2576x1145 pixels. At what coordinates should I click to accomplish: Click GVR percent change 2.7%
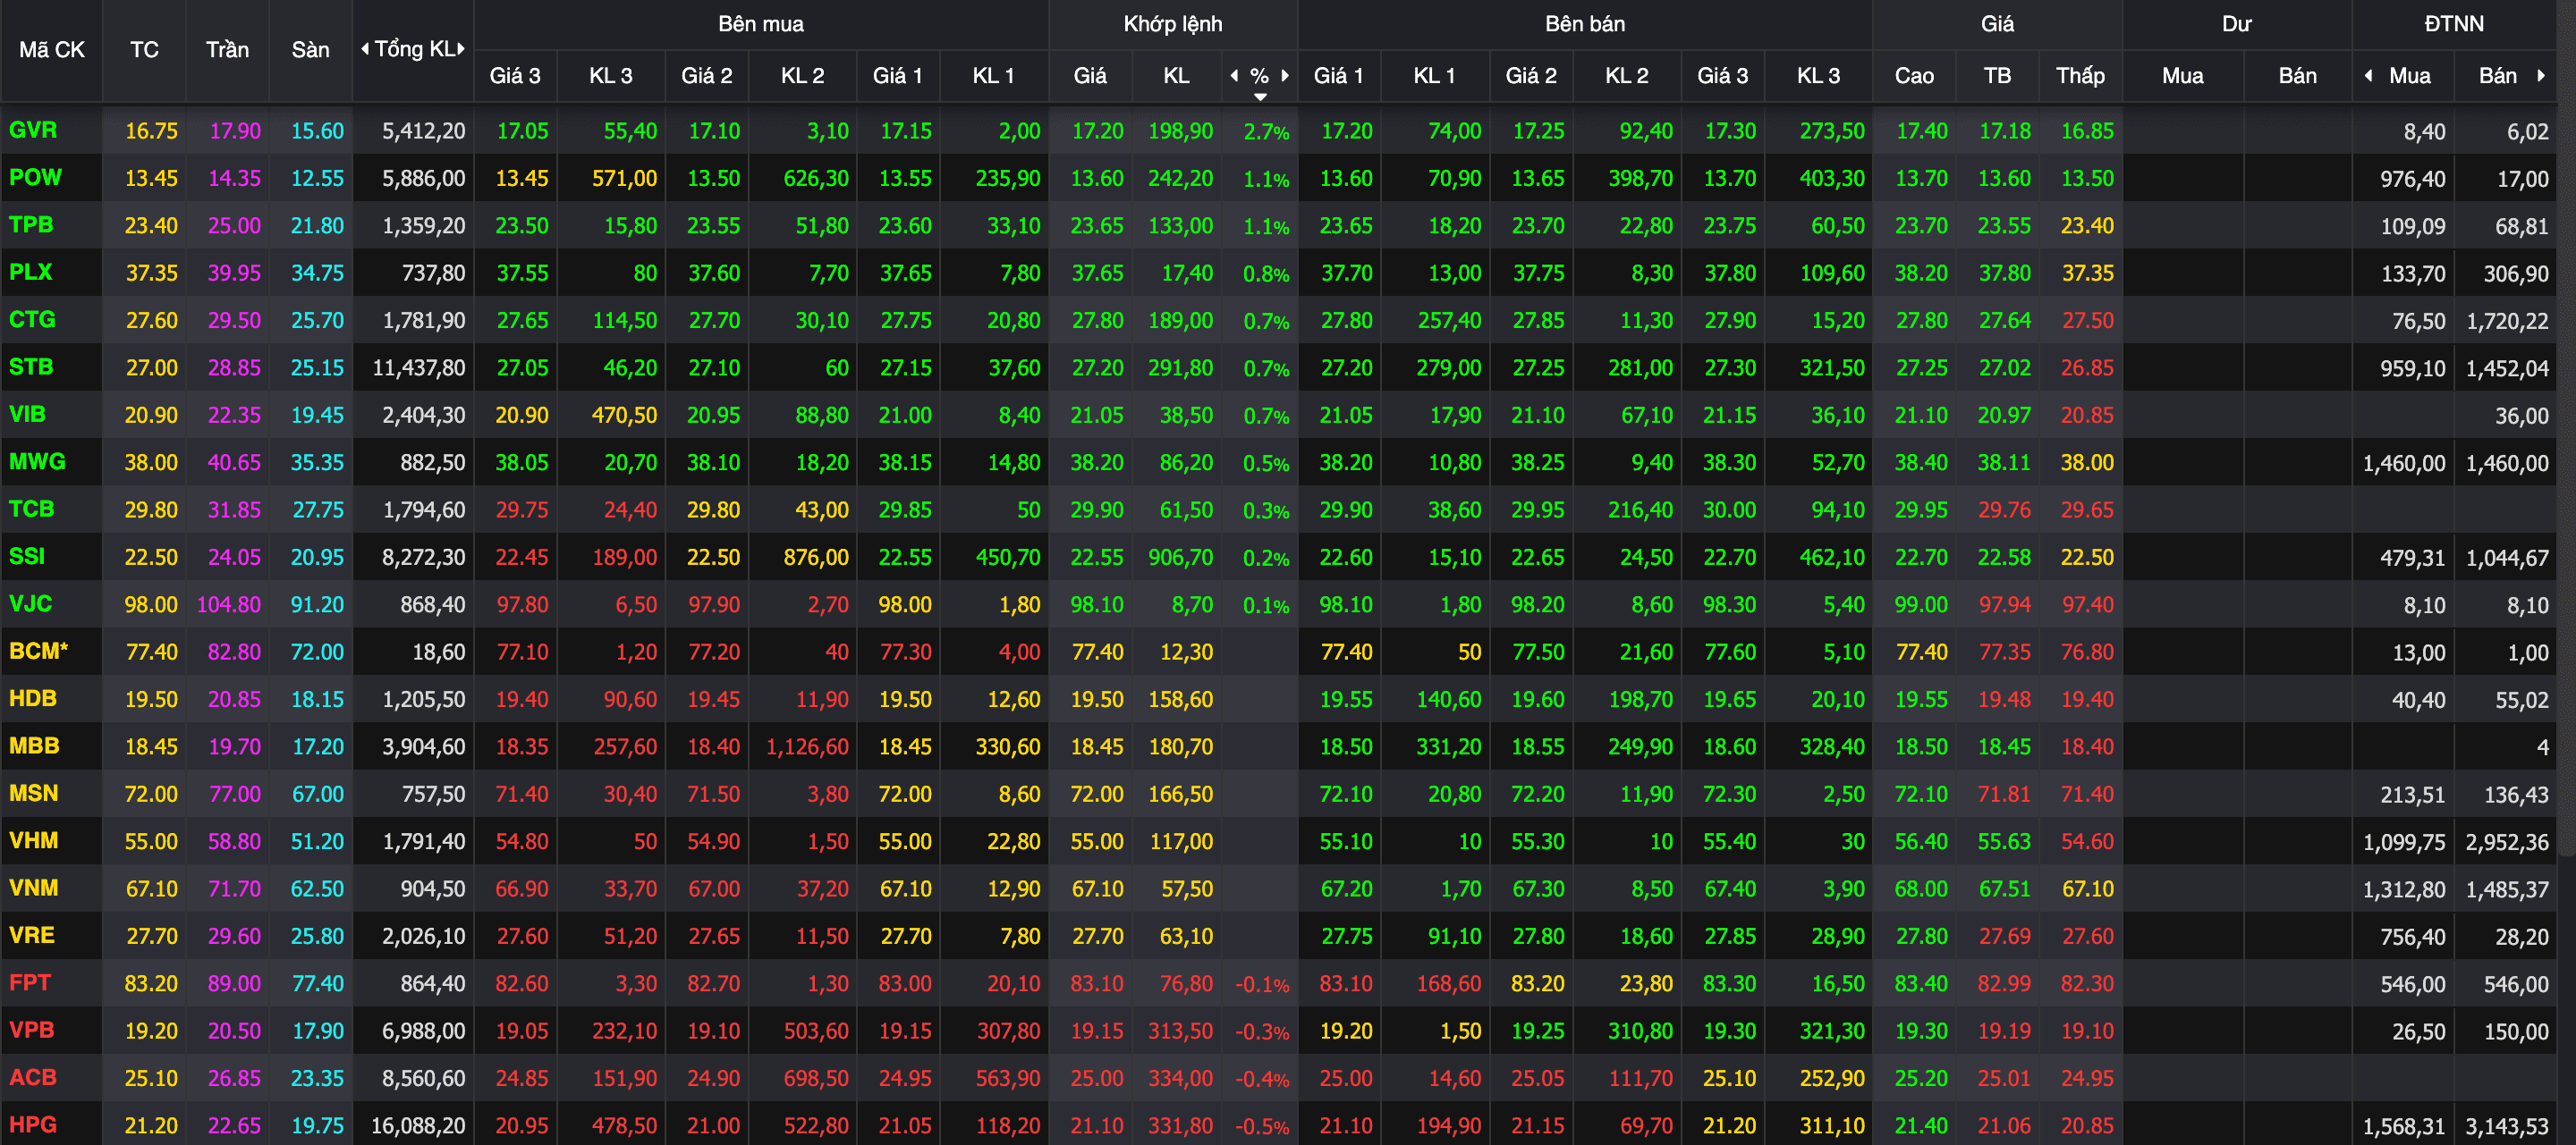1266,132
